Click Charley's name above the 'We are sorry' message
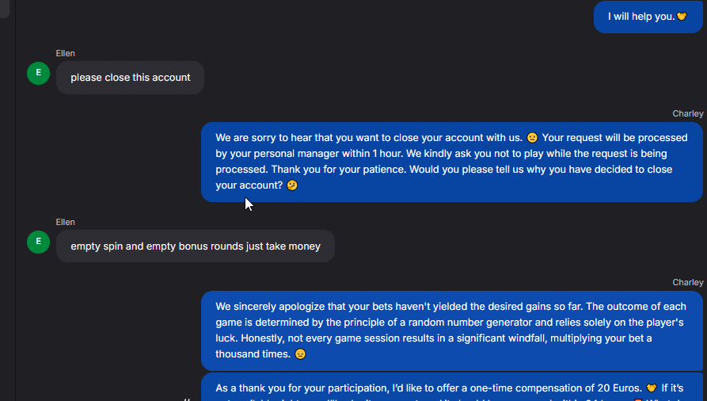Screen dimensions: 707x401 pyautogui.click(x=687, y=113)
